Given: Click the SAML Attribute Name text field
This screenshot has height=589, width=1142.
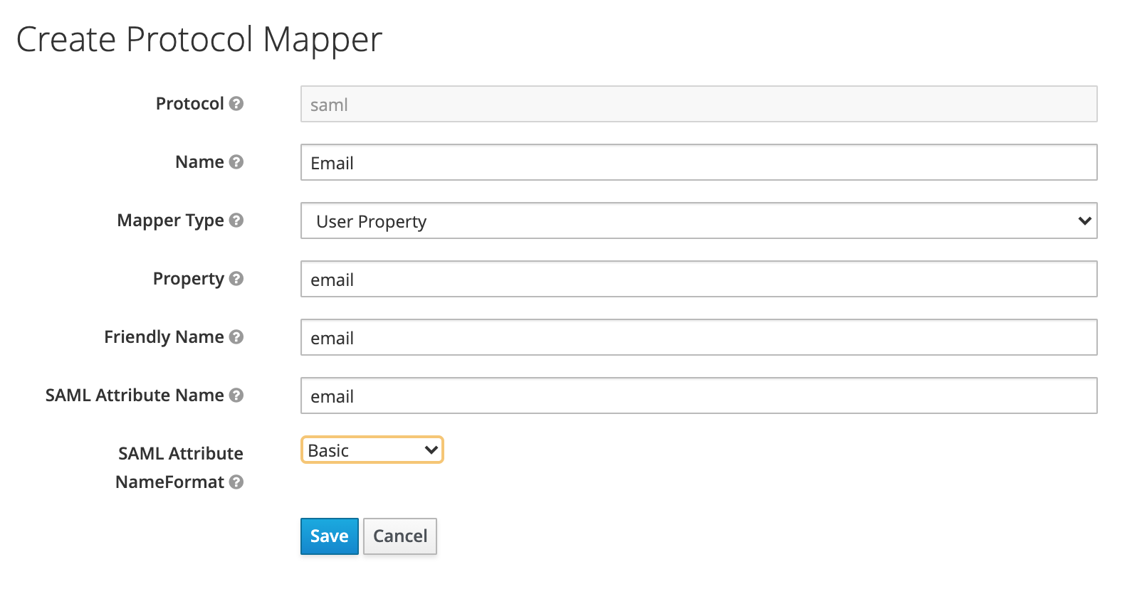Looking at the screenshot, I should pos(698,396).
